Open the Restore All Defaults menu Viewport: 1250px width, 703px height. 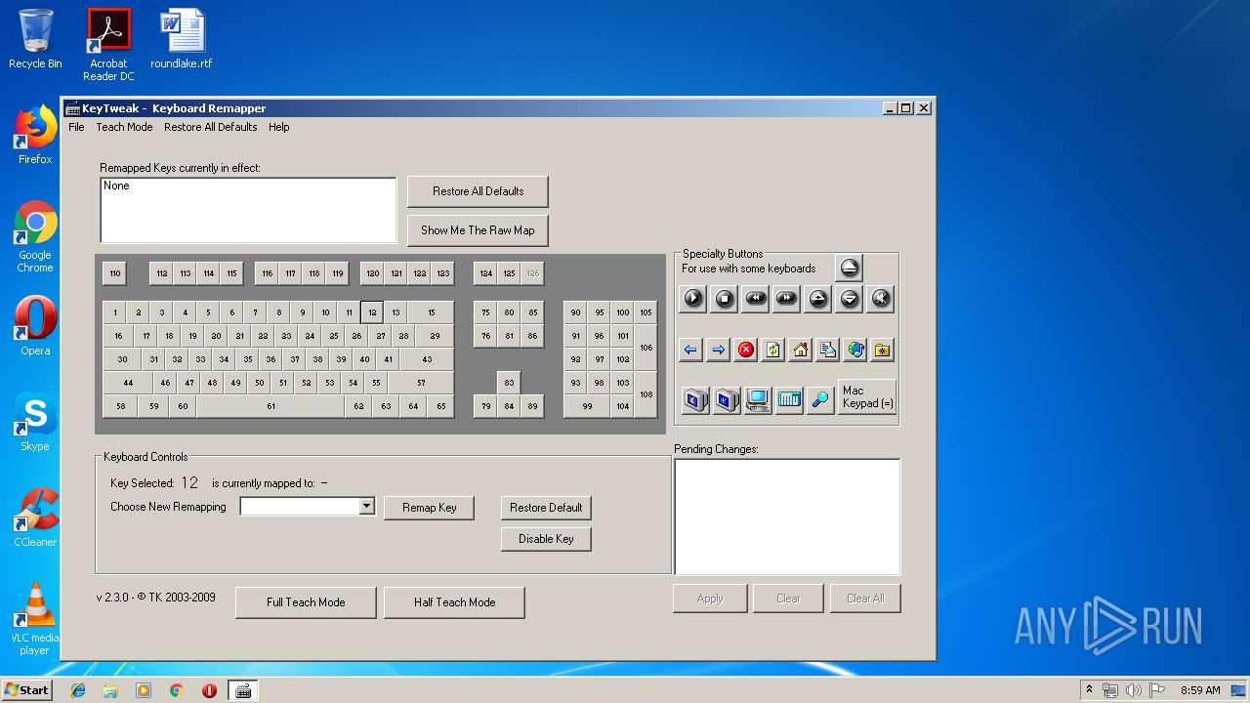pos(211,127)
